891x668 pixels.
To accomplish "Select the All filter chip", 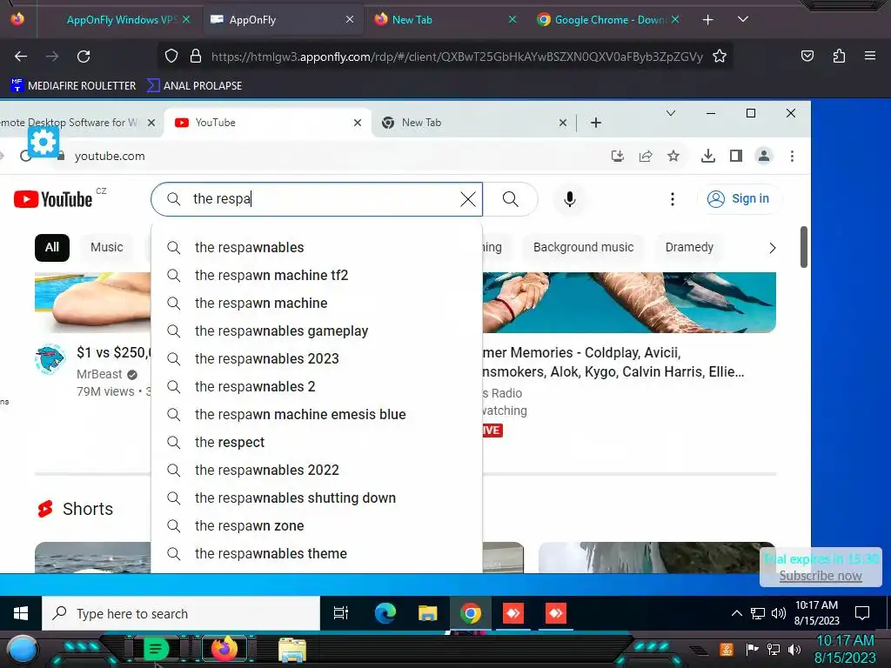I will coord(52,248).
